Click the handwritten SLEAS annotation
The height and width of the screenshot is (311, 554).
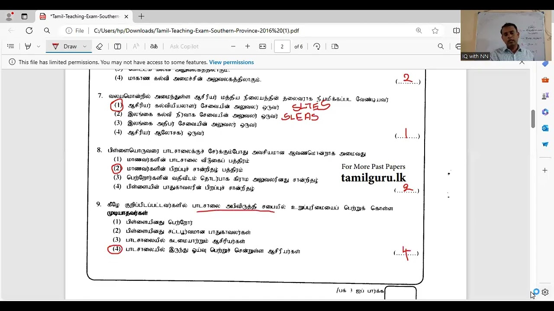pos(300,116)
